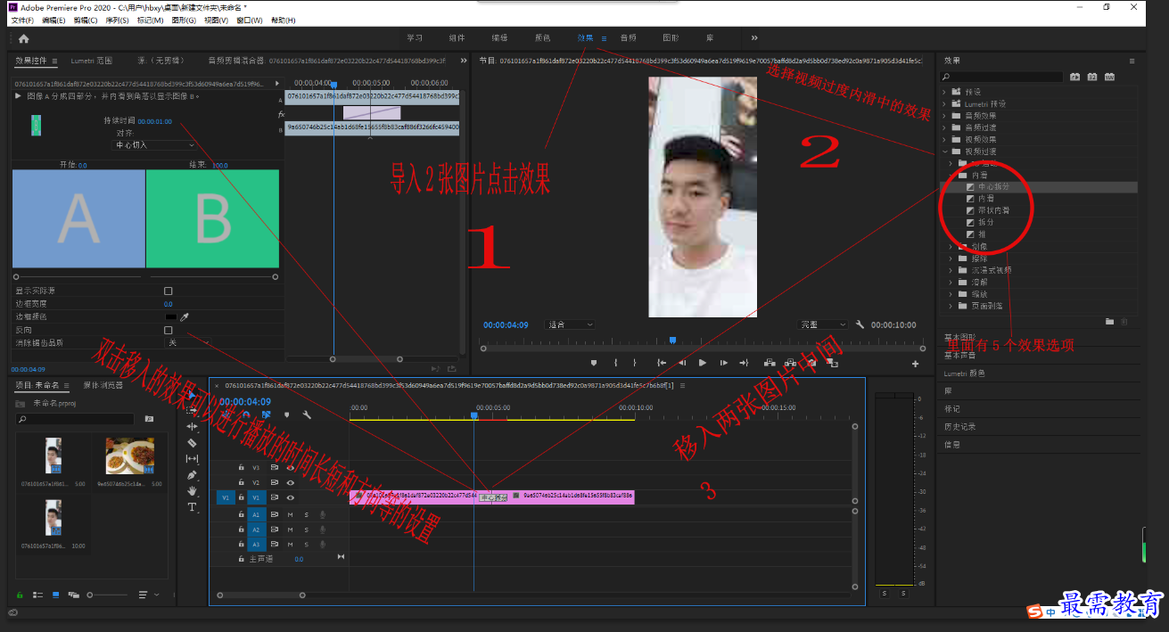Open the playback resolution dropdown 完整
Screen dimensions: 1169x632
(822, 325)
